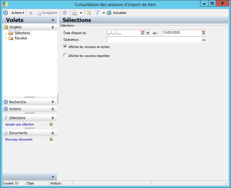Click green plus icon beside Nouveau document
This screenshot has height=188, width=231.
[51, 139]
